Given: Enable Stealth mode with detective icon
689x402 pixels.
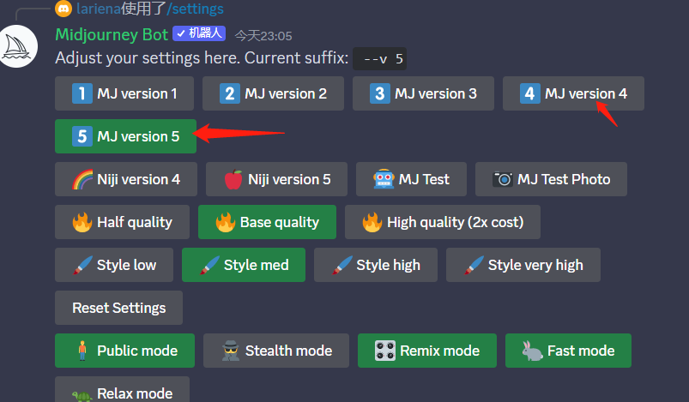Looking at the screenshot, I should (275, 351).
